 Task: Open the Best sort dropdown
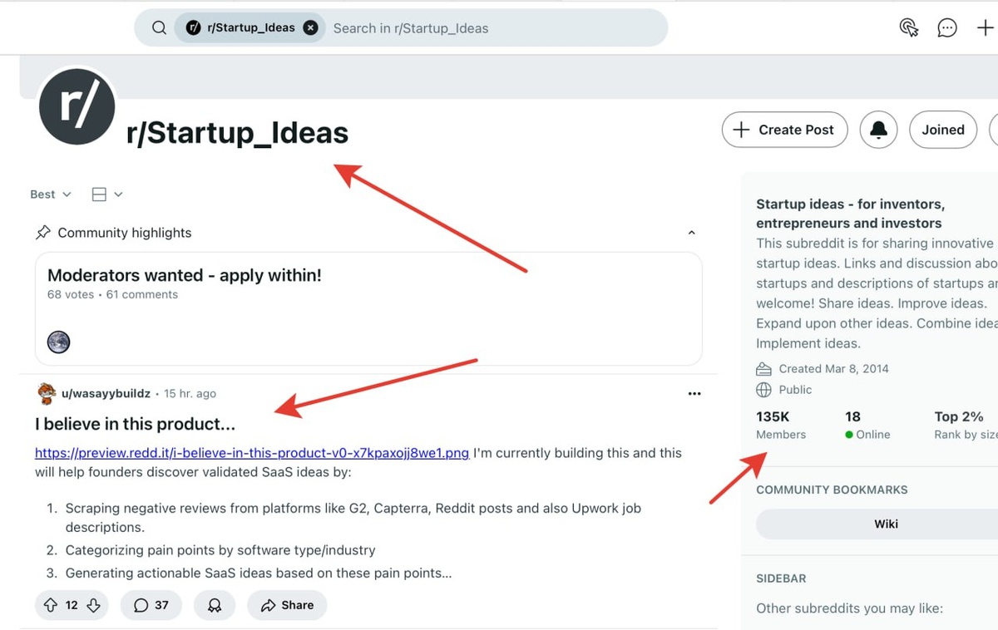(x=51, y=194)
